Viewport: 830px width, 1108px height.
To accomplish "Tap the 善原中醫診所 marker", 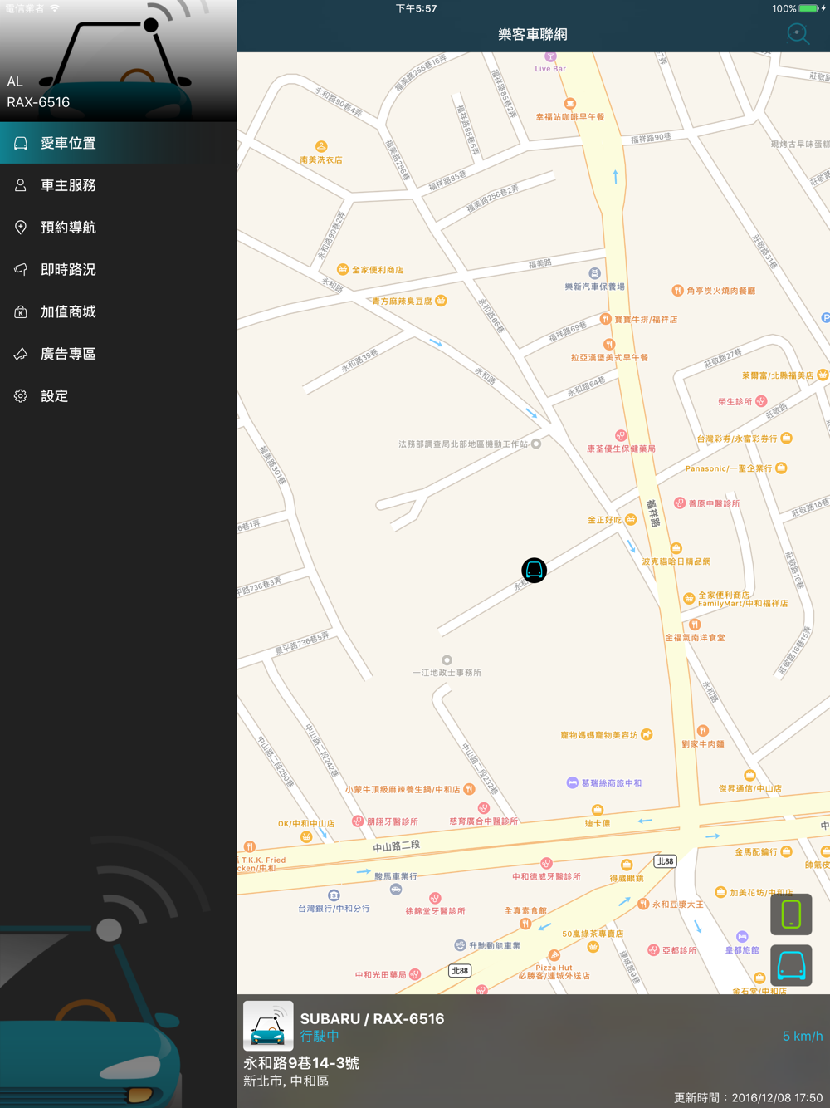I will tap(680, 503).
